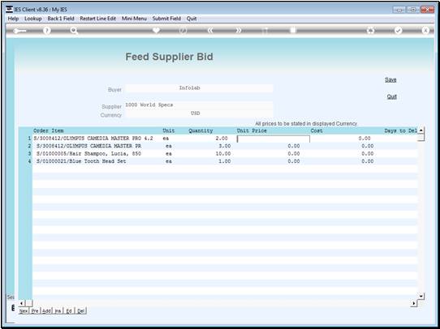Screen dimensions: 440x329
Task: Open the Mini Menu item
Action: (x=134, y=19)
